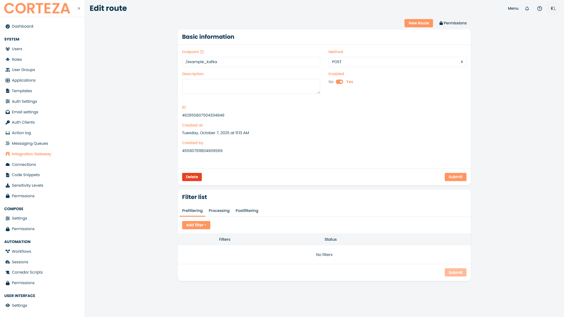564x317 pixels.
Task: Click the red Delete button
Action: [192, 177]
